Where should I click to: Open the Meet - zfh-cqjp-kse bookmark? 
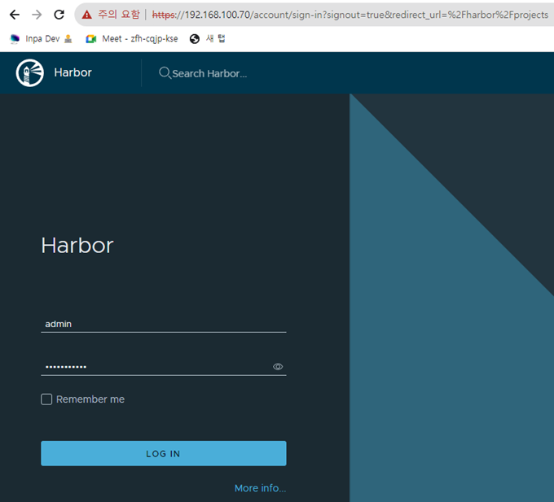[132, 39]
